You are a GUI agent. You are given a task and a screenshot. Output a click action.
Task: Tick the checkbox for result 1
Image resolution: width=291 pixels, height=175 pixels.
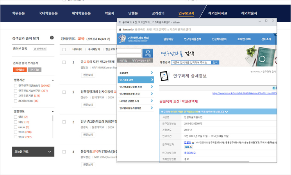pyautogui.click(x=64, y=62)
